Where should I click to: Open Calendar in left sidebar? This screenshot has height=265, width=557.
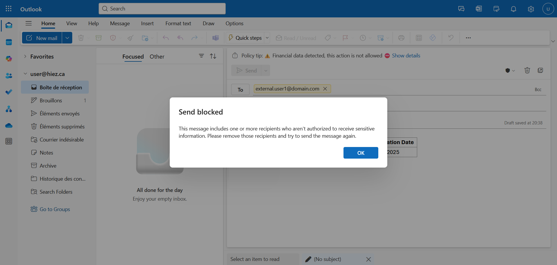click(9, 42)
